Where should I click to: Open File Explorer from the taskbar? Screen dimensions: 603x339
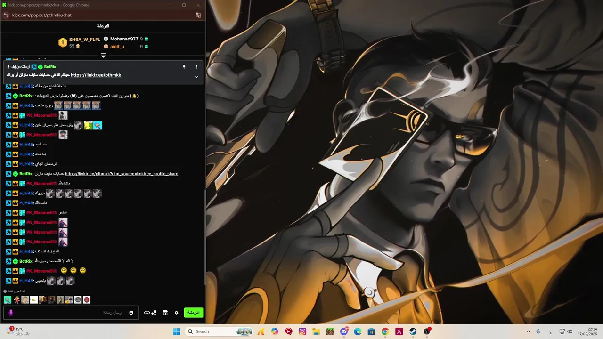click(316, 331)
